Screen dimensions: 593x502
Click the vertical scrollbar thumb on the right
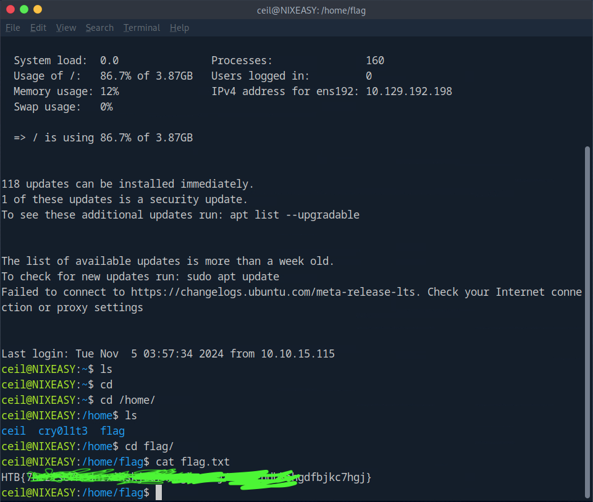[x=587, y=321]
